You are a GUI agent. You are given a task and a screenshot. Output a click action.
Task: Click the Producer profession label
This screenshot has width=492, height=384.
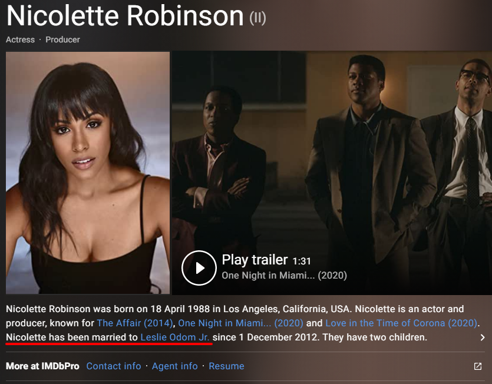(63, 39)
